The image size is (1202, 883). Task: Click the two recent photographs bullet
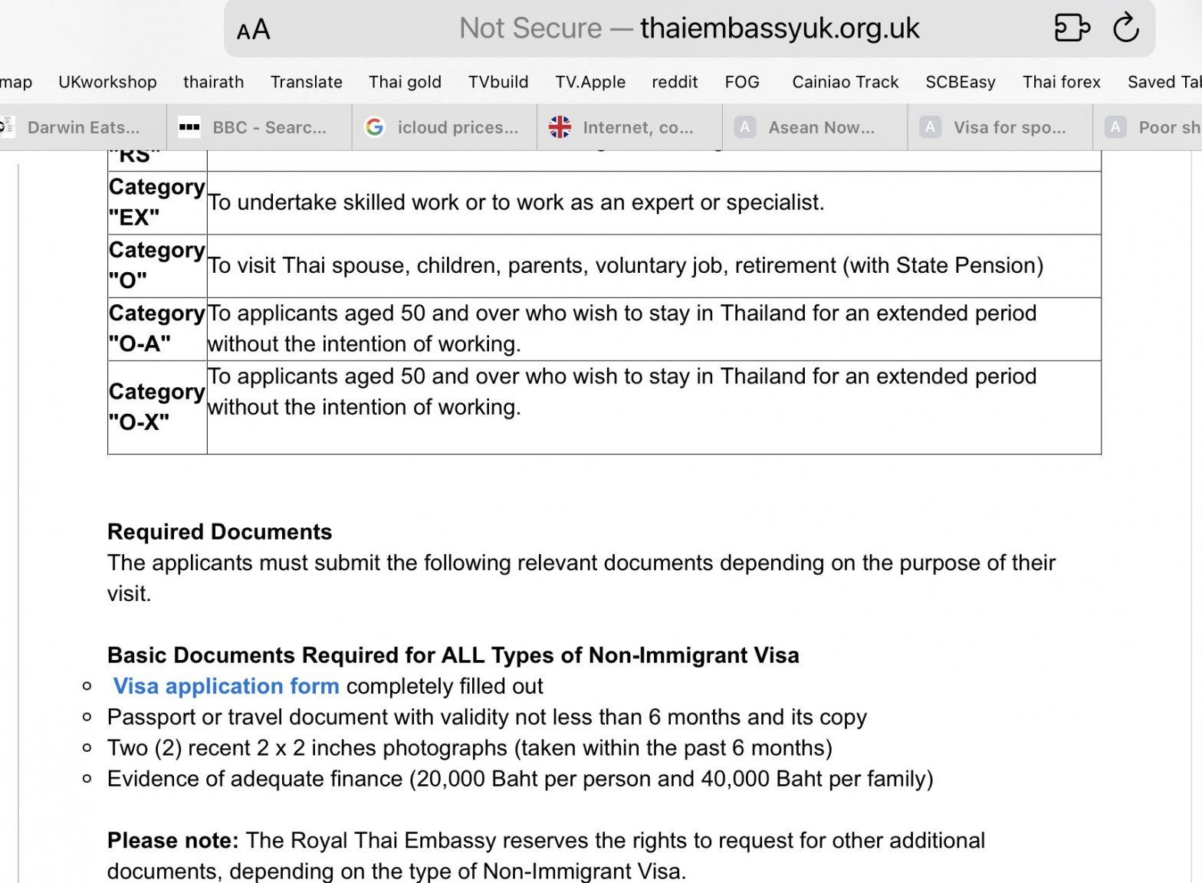469,748
